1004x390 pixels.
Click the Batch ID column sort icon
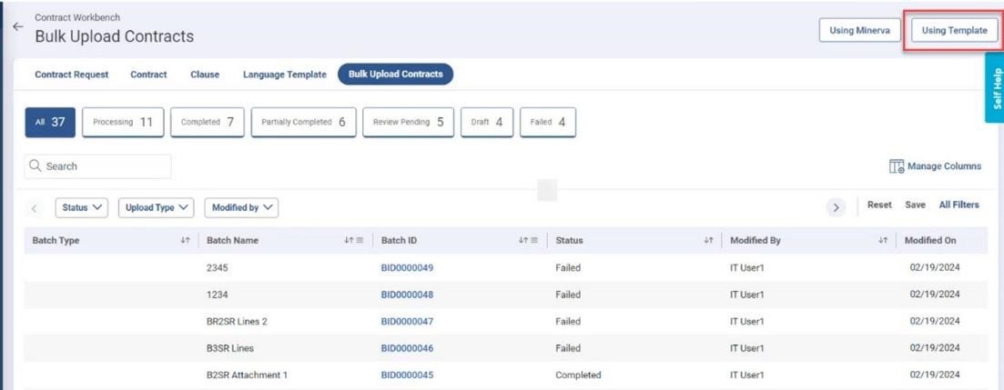(523, 241)
